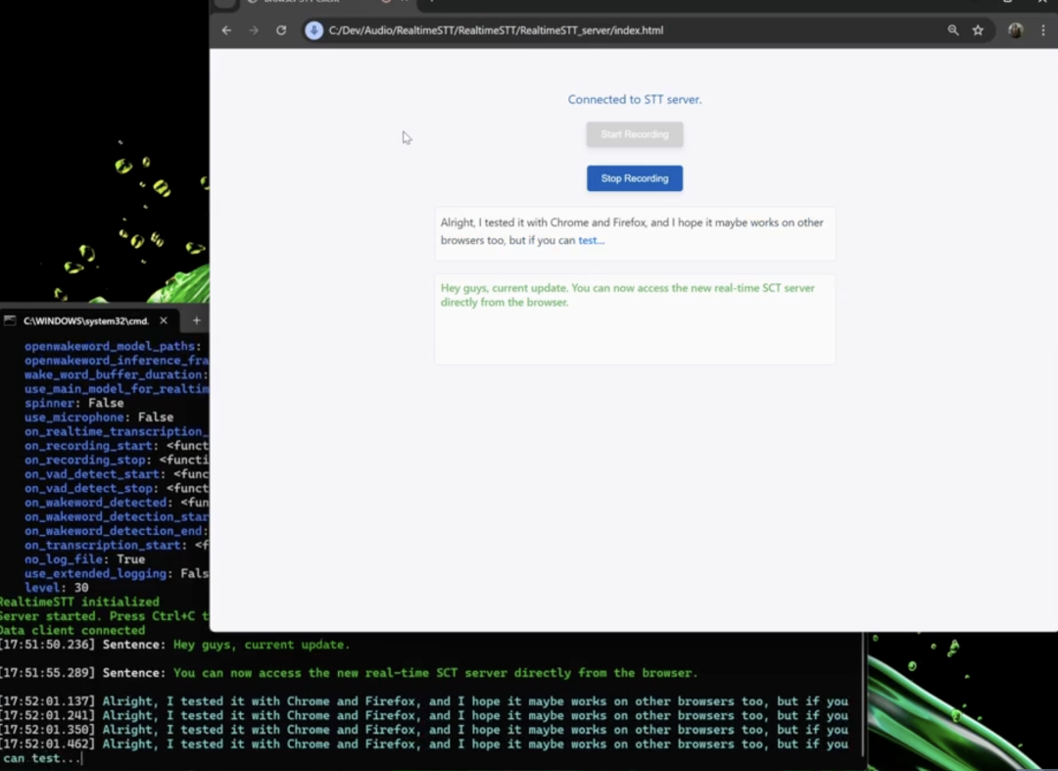Viewport: 1058px width, 771px height.
Task: Click 'on_recording_start' line in the terminal
Action: coord(117,445)
